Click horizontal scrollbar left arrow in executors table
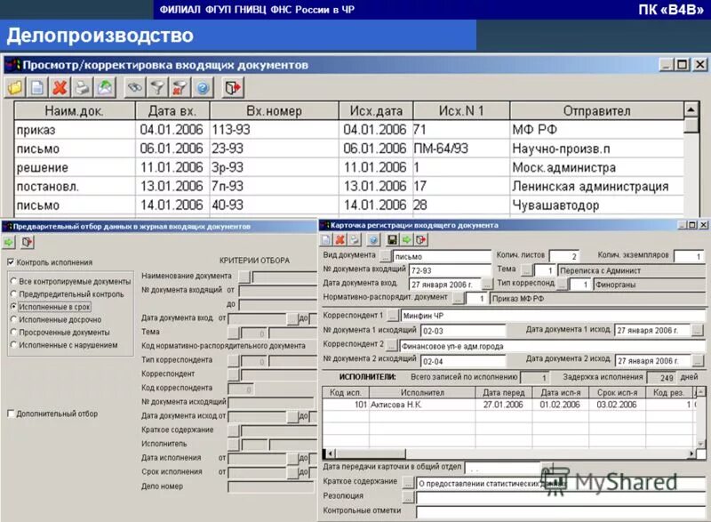 330,453
